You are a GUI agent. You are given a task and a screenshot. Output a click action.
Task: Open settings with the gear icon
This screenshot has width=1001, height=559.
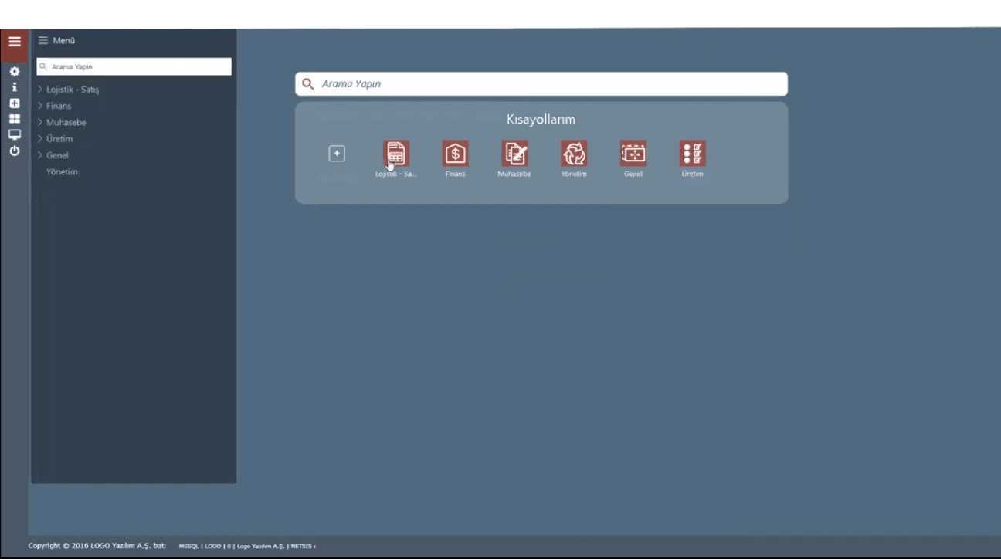15,71
